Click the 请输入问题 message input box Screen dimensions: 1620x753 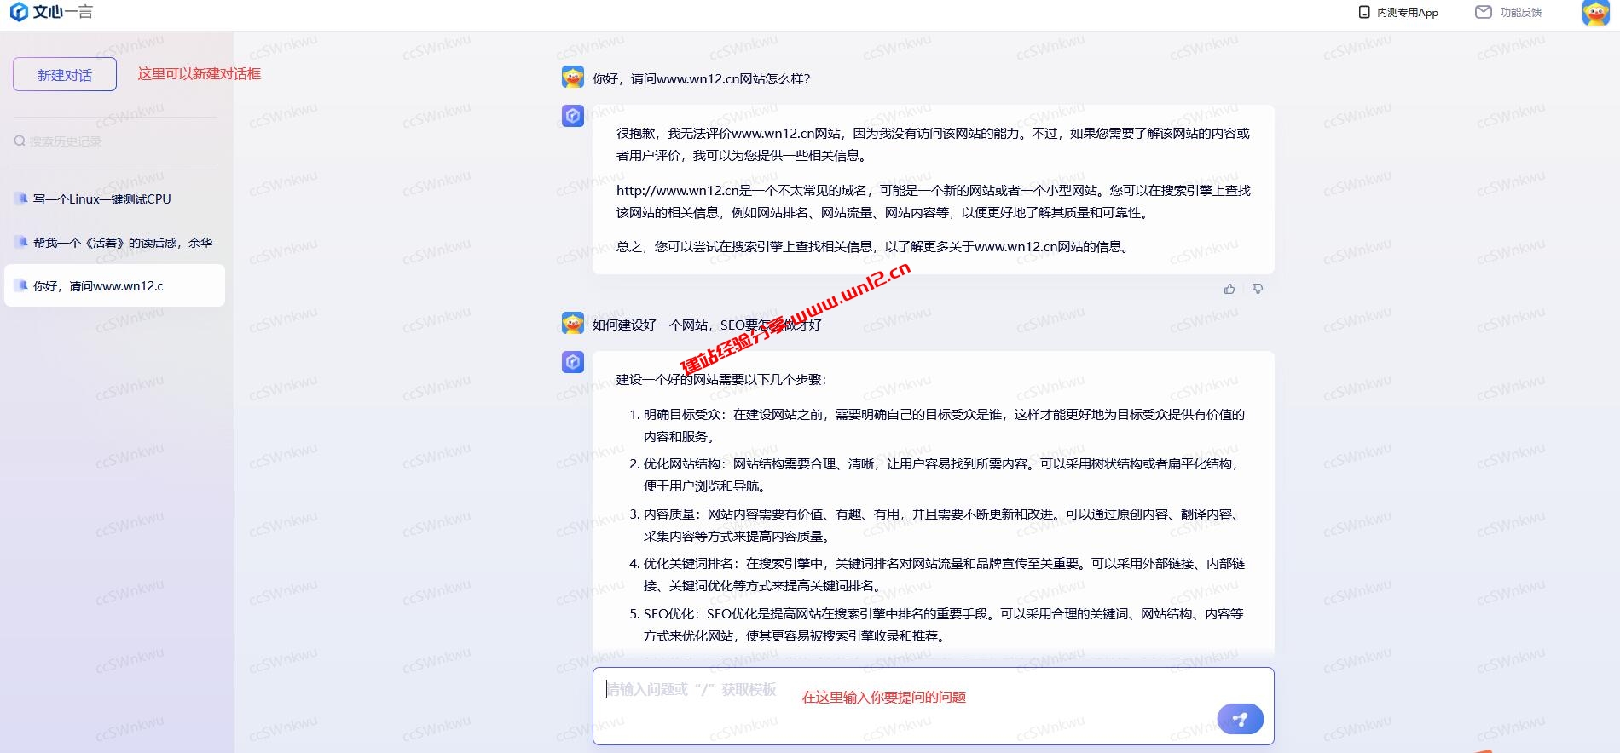pos(933,706)
